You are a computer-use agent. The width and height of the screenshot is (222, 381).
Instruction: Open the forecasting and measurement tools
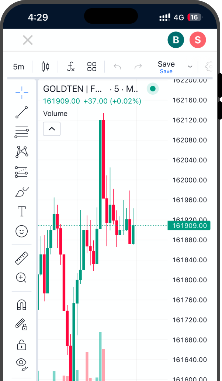click(x=21, y=172)
